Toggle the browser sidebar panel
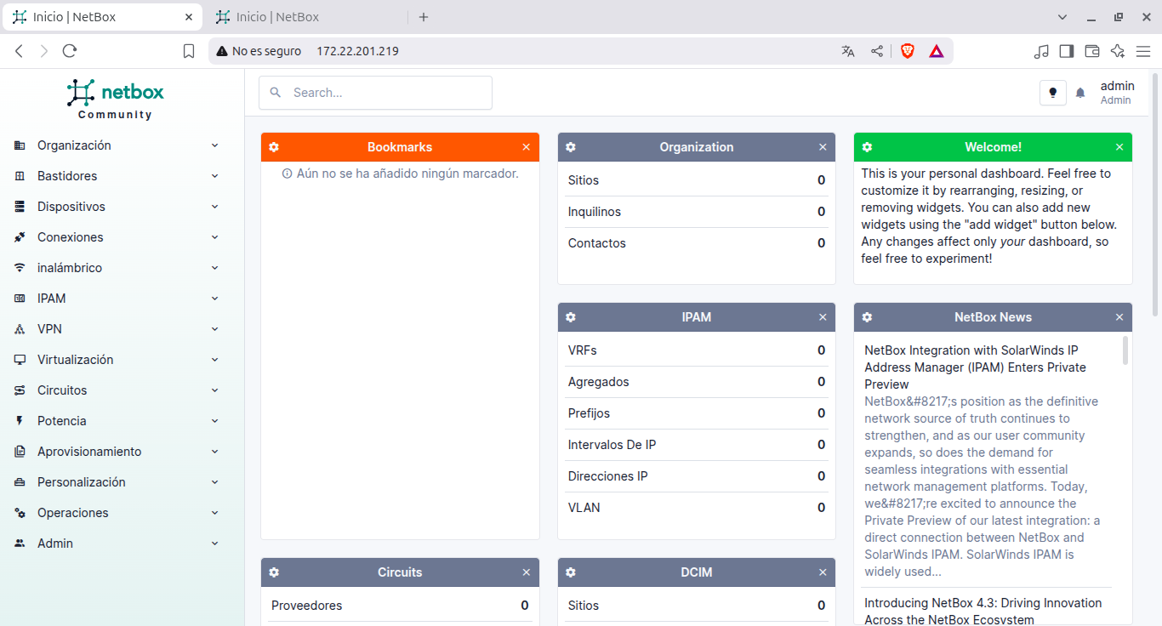The height and width of the screenshot is (626, 1162). pyautogui.click(x=1067, y=51)
